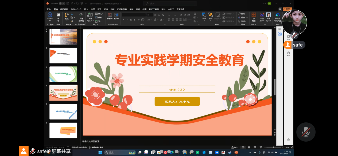Click the Format Painter brush icon
This screenshot has height=156, width=338.
coord(72,21)
